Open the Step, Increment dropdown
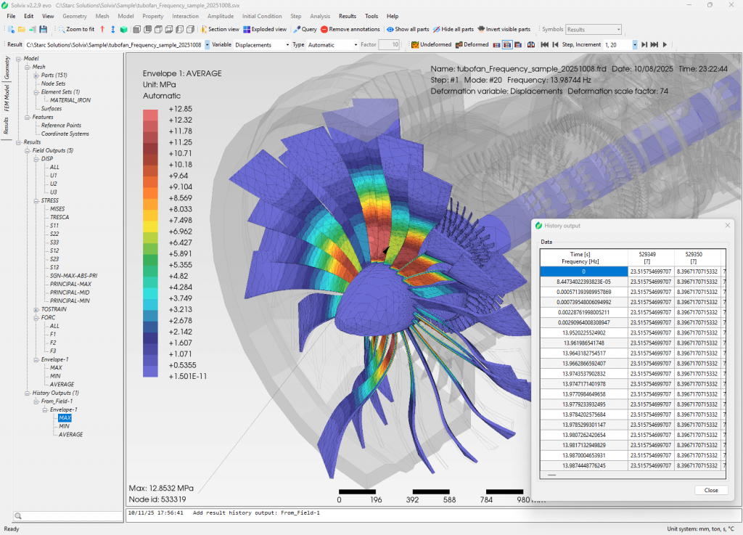The width and height of the screenshot is (743, 535). pos(635,45)
